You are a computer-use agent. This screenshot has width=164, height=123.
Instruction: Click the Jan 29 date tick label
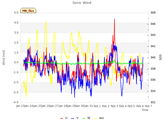pos(72,106)
